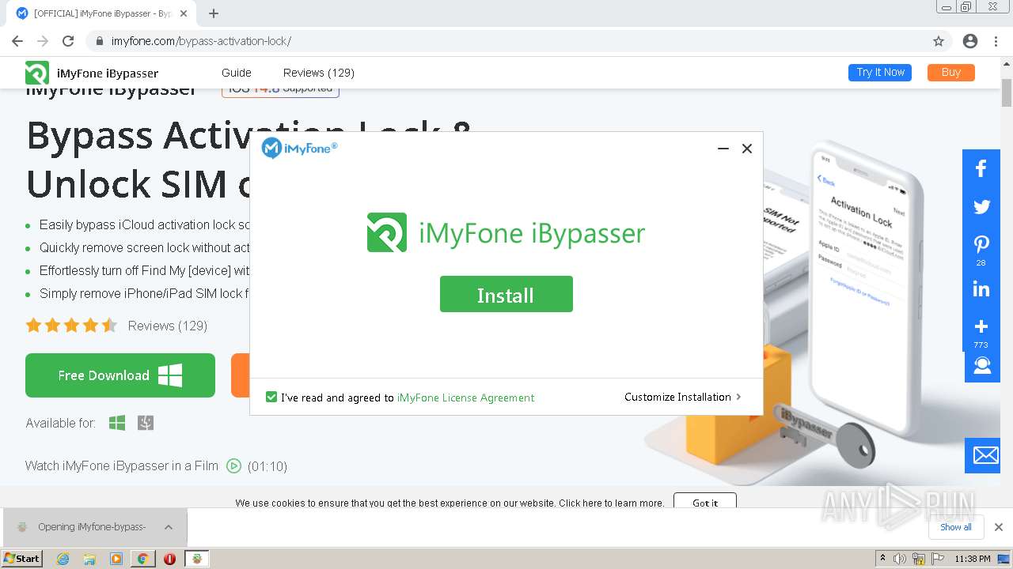
Task: Select the Mac platform icon
Action: (146, 424)
